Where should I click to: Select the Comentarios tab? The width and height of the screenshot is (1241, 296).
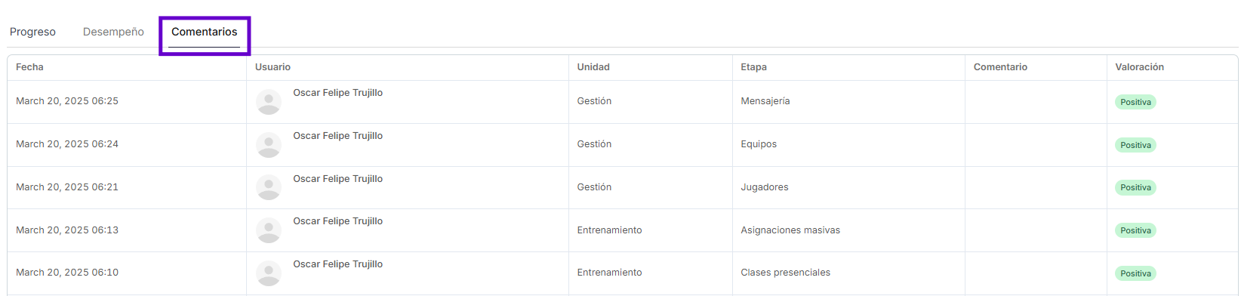(x=204, y=32)
